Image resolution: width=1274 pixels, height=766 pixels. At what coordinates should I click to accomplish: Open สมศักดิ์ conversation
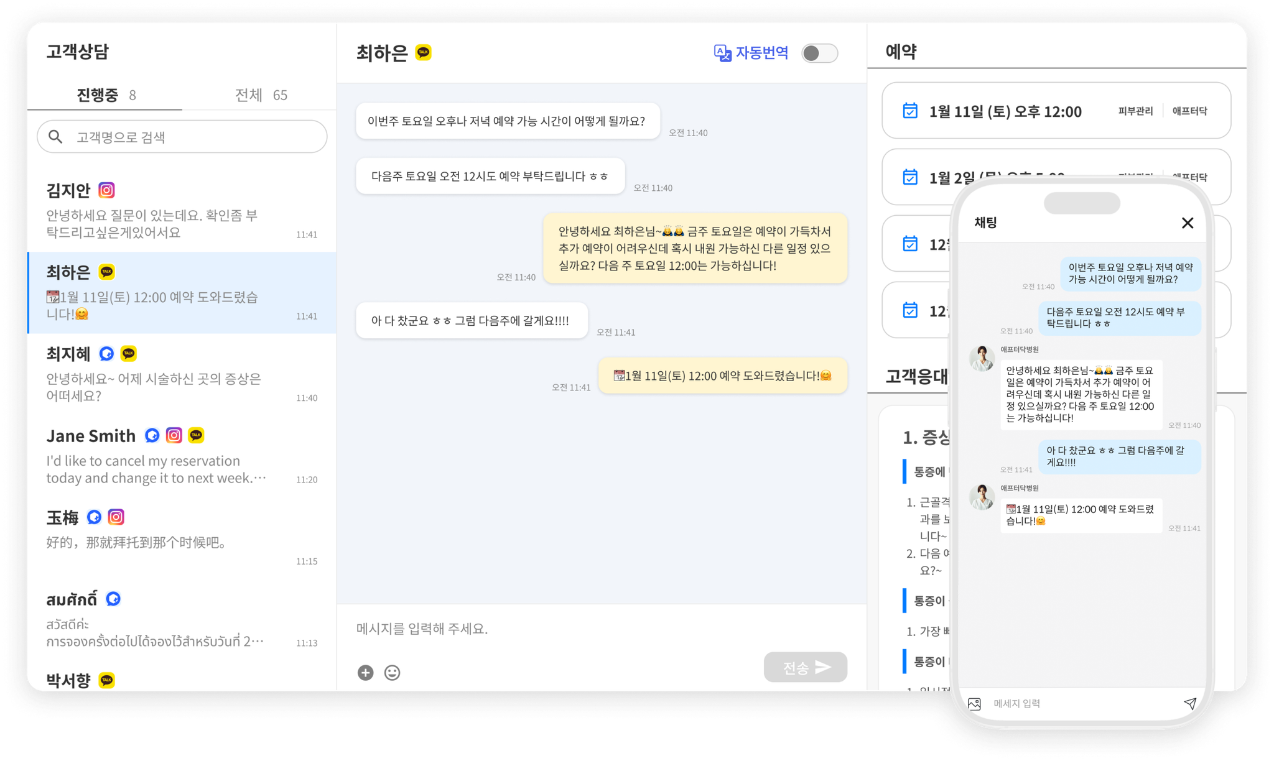tap(182, 620)
